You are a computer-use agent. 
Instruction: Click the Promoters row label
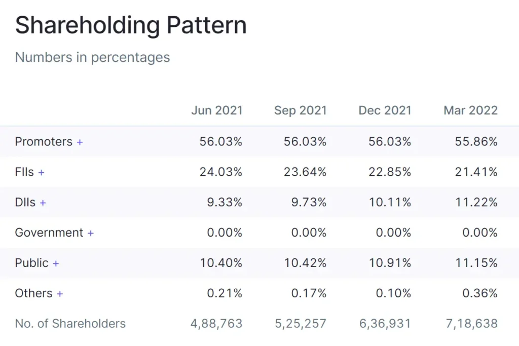tap(44, 142)
